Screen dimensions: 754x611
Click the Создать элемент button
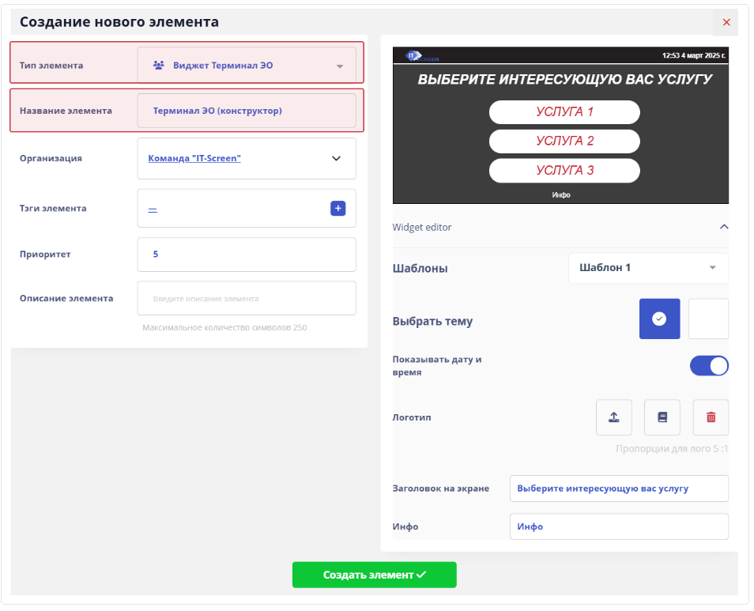(374, 575)
